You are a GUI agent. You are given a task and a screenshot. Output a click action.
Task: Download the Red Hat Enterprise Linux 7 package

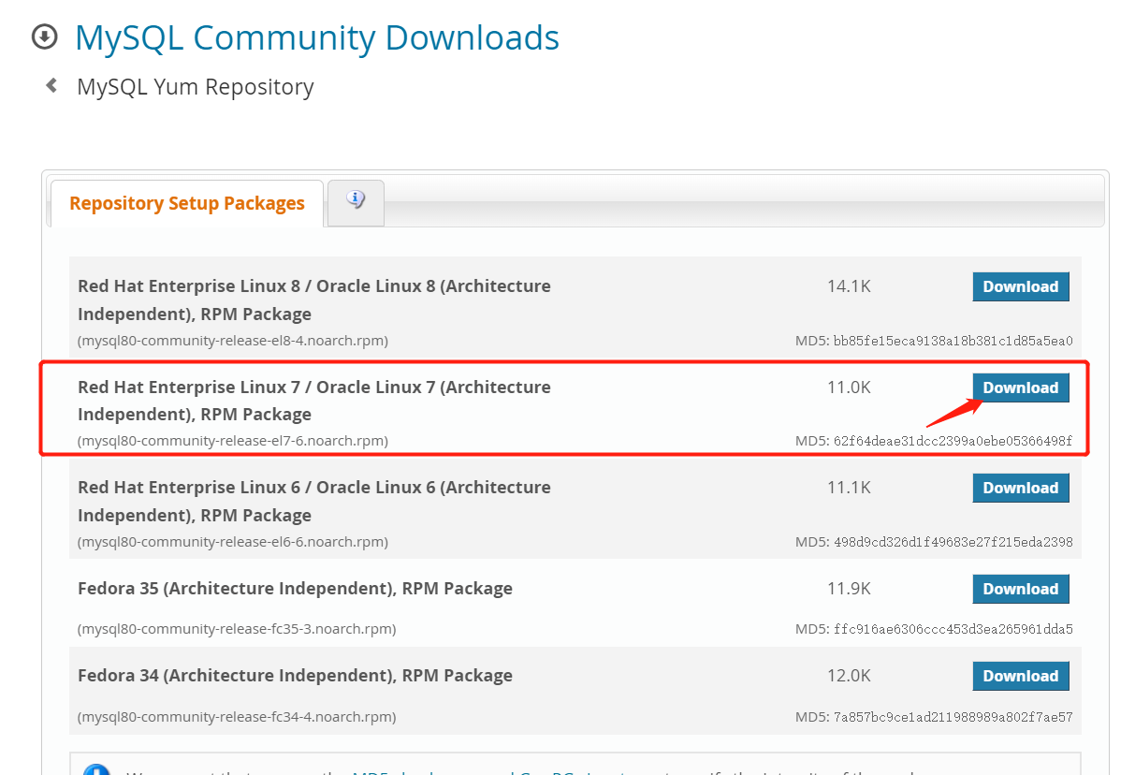pyautogui.click(x=1021, y=387)
